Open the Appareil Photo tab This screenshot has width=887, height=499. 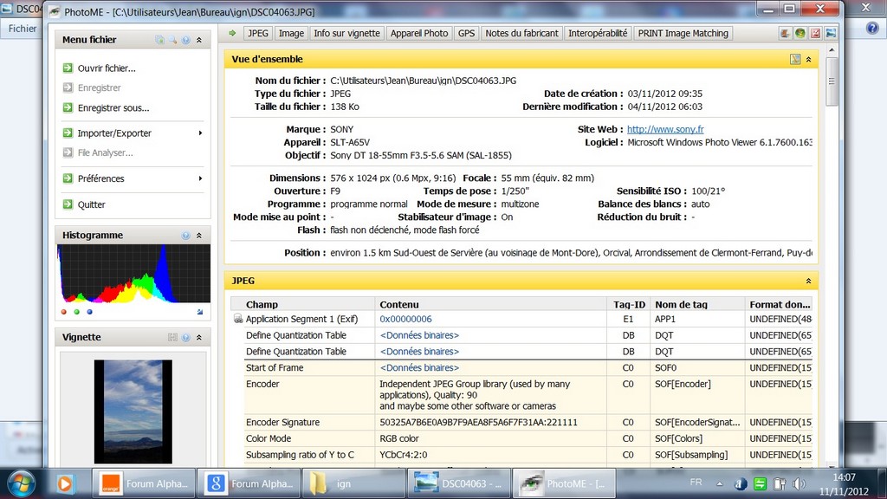click(419, 34)
